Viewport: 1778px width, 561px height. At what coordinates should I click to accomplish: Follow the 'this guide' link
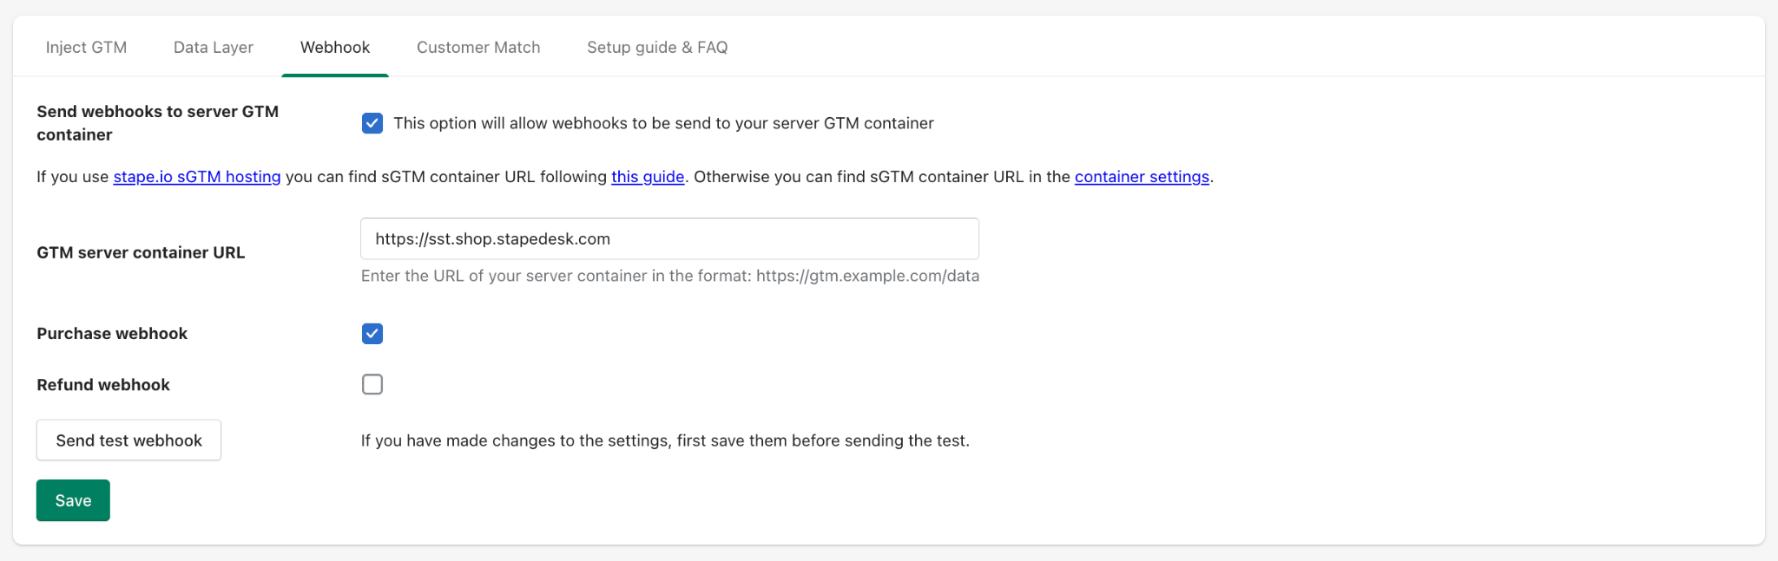pos(648,177)
